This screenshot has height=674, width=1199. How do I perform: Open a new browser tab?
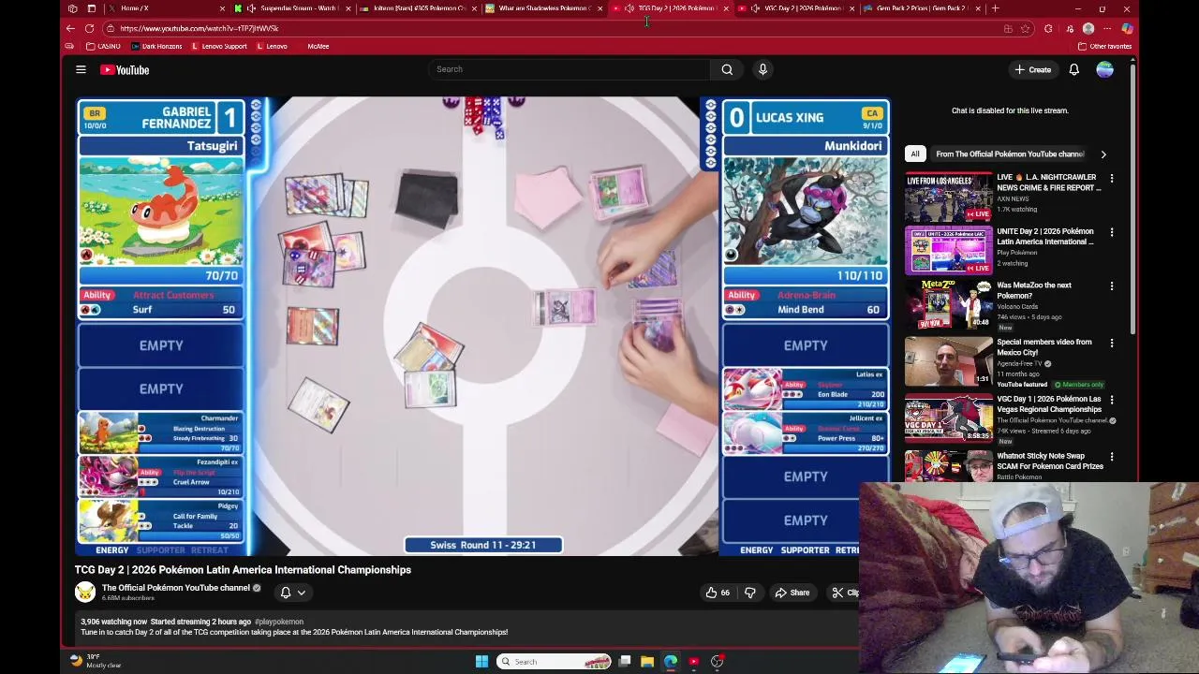point(995,8)
